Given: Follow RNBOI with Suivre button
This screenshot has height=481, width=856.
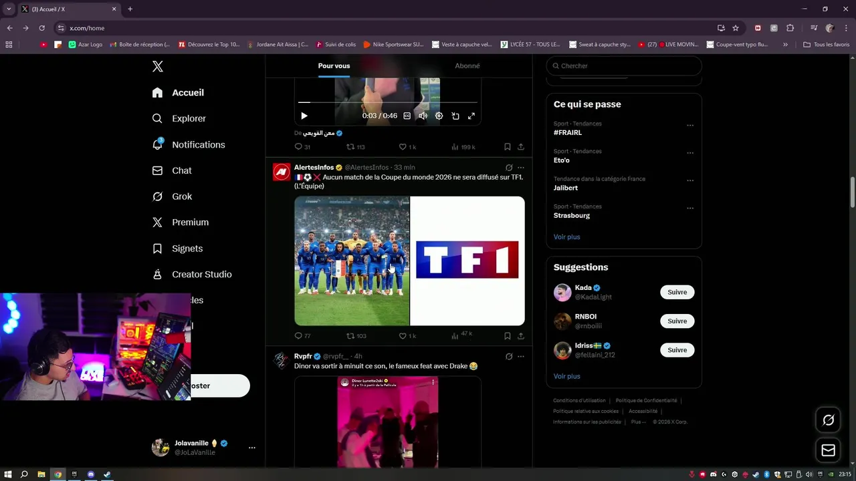Looking at the screenshot, I should 677,321.
